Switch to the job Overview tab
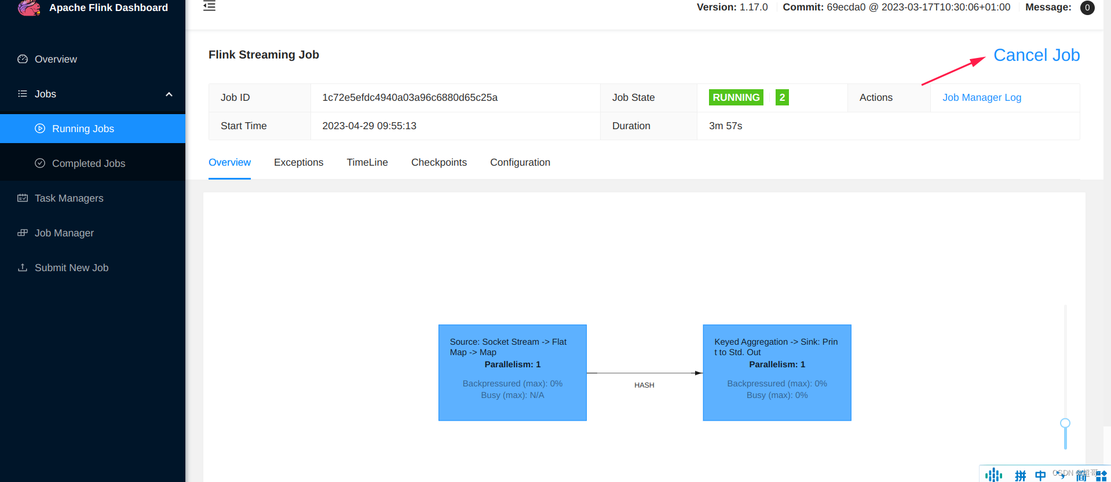This screenshot has height=482, width=1111. [229, 162]
